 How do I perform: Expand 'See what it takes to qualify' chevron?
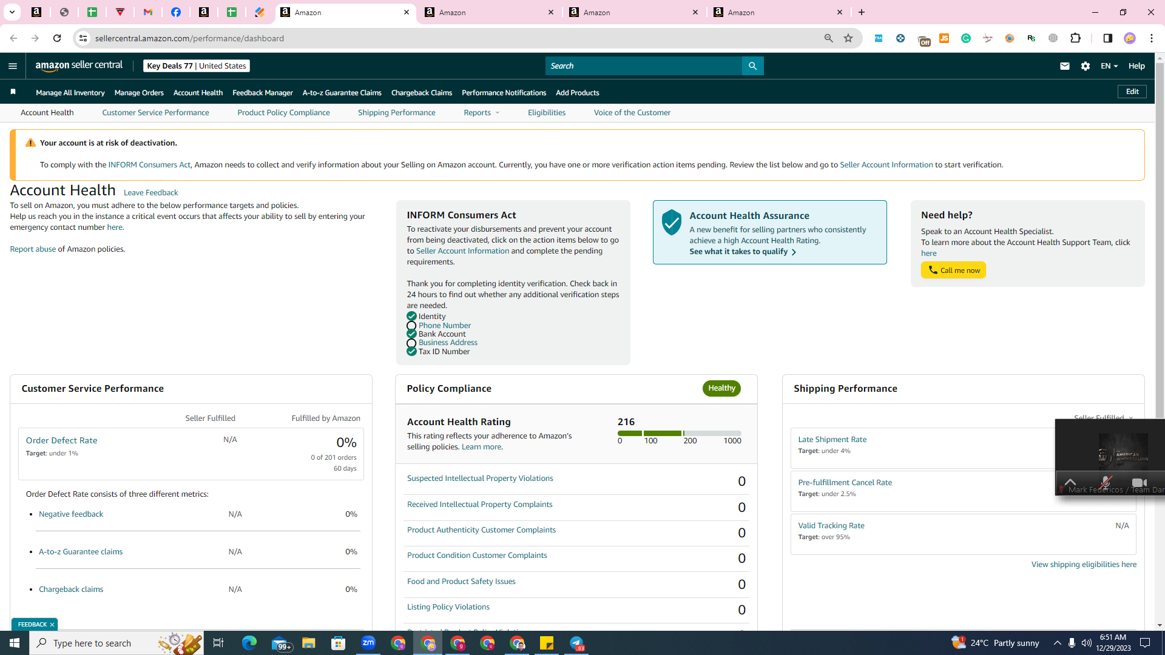(794, 252)
